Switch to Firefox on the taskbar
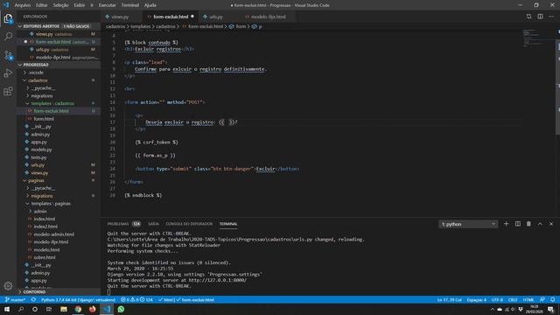 92,309
